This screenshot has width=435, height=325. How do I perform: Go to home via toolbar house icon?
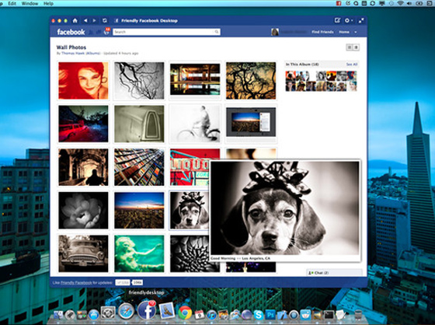coord(75,20)
